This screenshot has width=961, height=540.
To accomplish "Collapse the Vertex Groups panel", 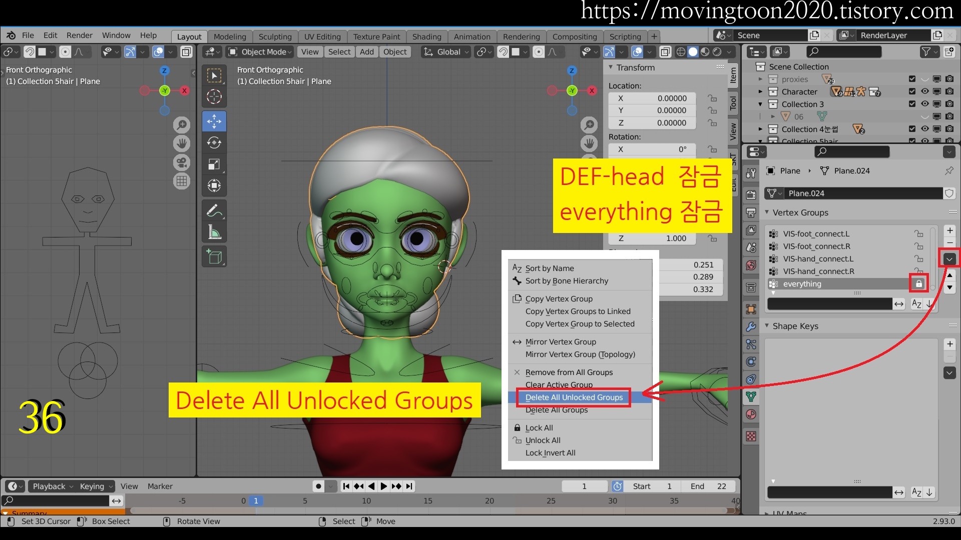I will (x=767, y=212).
